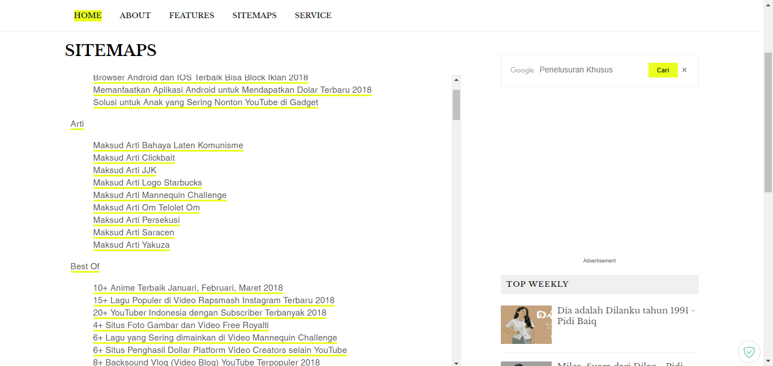The width and height of the screenshot is (773, 366).
Task: Open the HOME menu item
Action: point(88,15)
